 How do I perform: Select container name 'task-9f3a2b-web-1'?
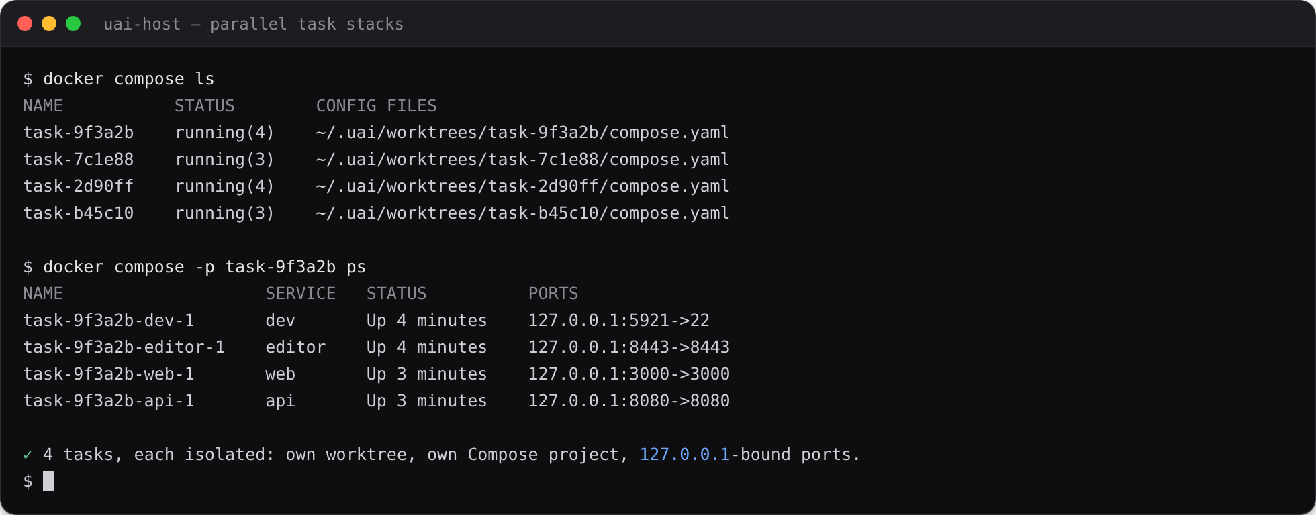[109, 374]
